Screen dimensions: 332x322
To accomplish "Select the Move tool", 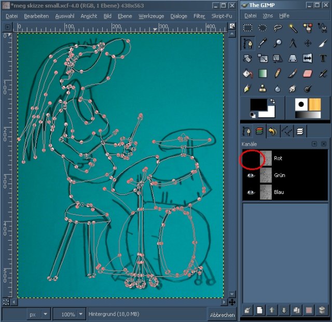I will [x=308, y=43].
